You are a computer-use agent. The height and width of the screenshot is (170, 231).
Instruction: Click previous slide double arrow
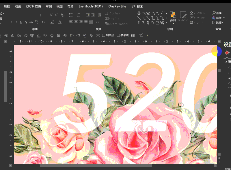point(219,158)
